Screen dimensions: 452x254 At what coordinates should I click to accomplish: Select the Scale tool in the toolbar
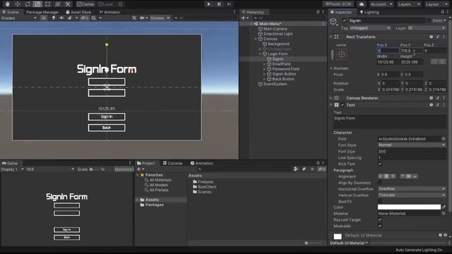[x=37, y=4]
